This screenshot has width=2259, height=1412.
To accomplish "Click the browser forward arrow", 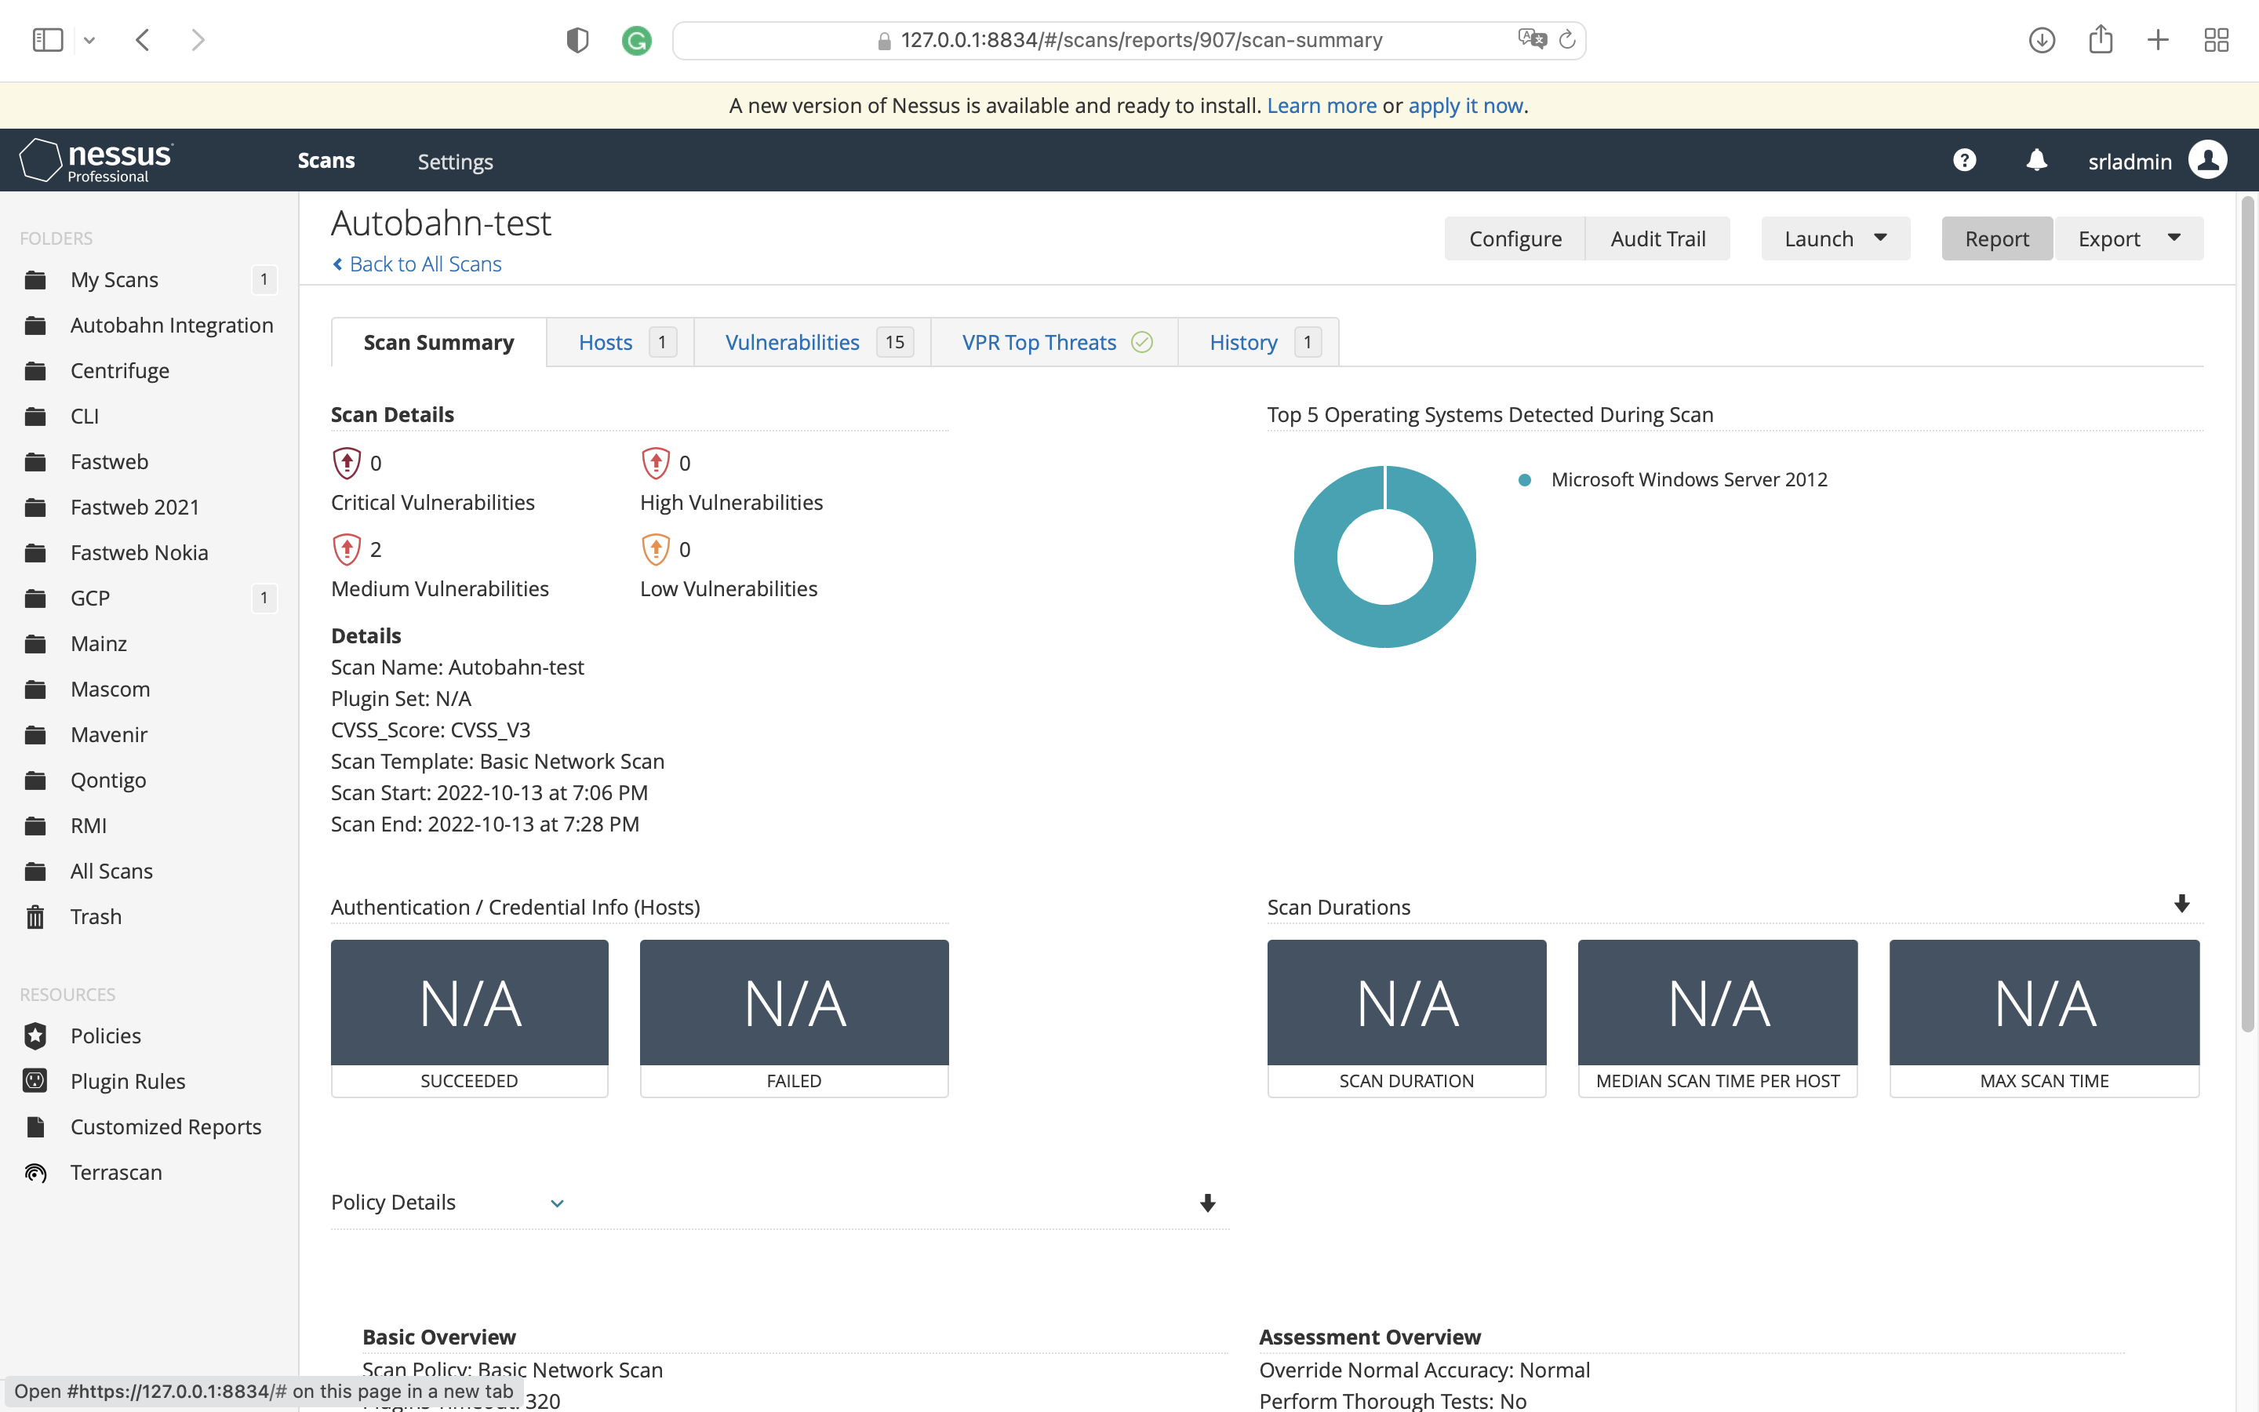I will tap(198, 40).
